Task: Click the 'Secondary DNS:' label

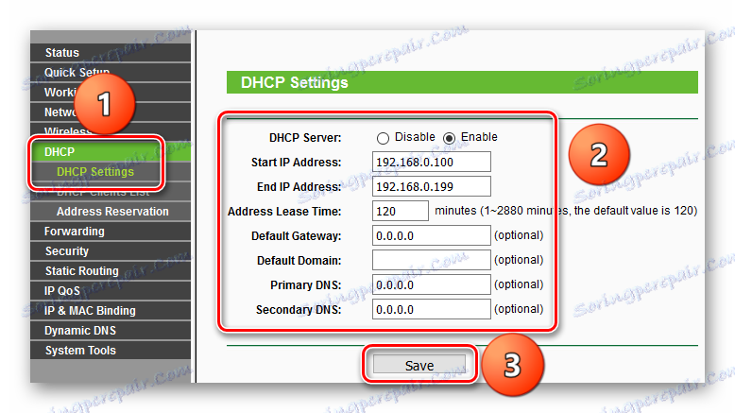Action: tap(299, 310)
